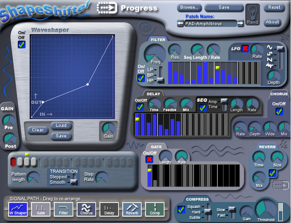The width and height of the screenshot is (291, 223).
Task: Click the Post gain knob
Action: (10, 139)
